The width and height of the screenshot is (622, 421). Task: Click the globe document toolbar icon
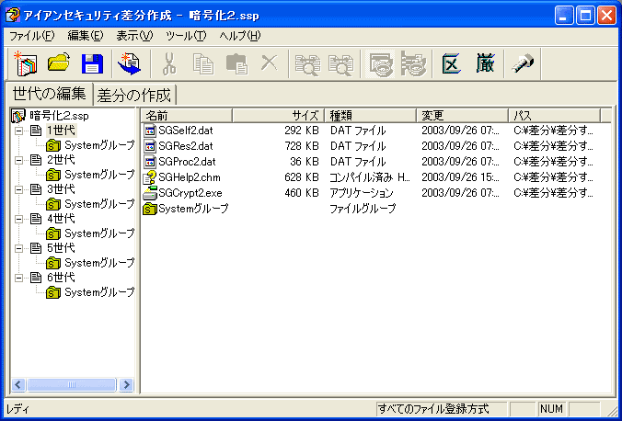(x=129, y=63)
